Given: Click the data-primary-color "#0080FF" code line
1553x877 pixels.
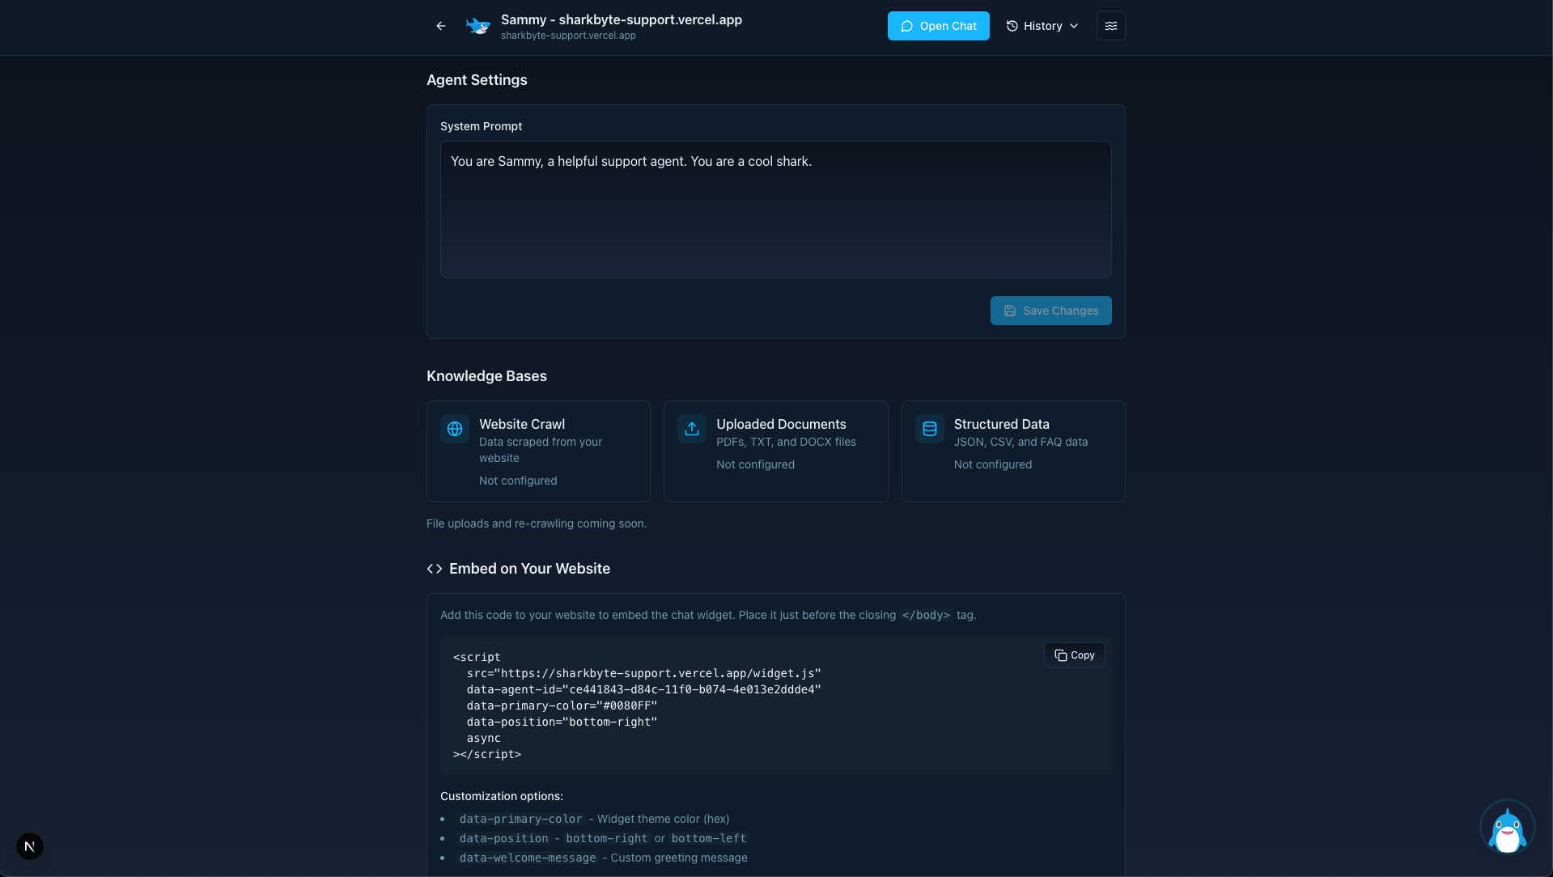Looking at the screenshot, I should point(562,705).
